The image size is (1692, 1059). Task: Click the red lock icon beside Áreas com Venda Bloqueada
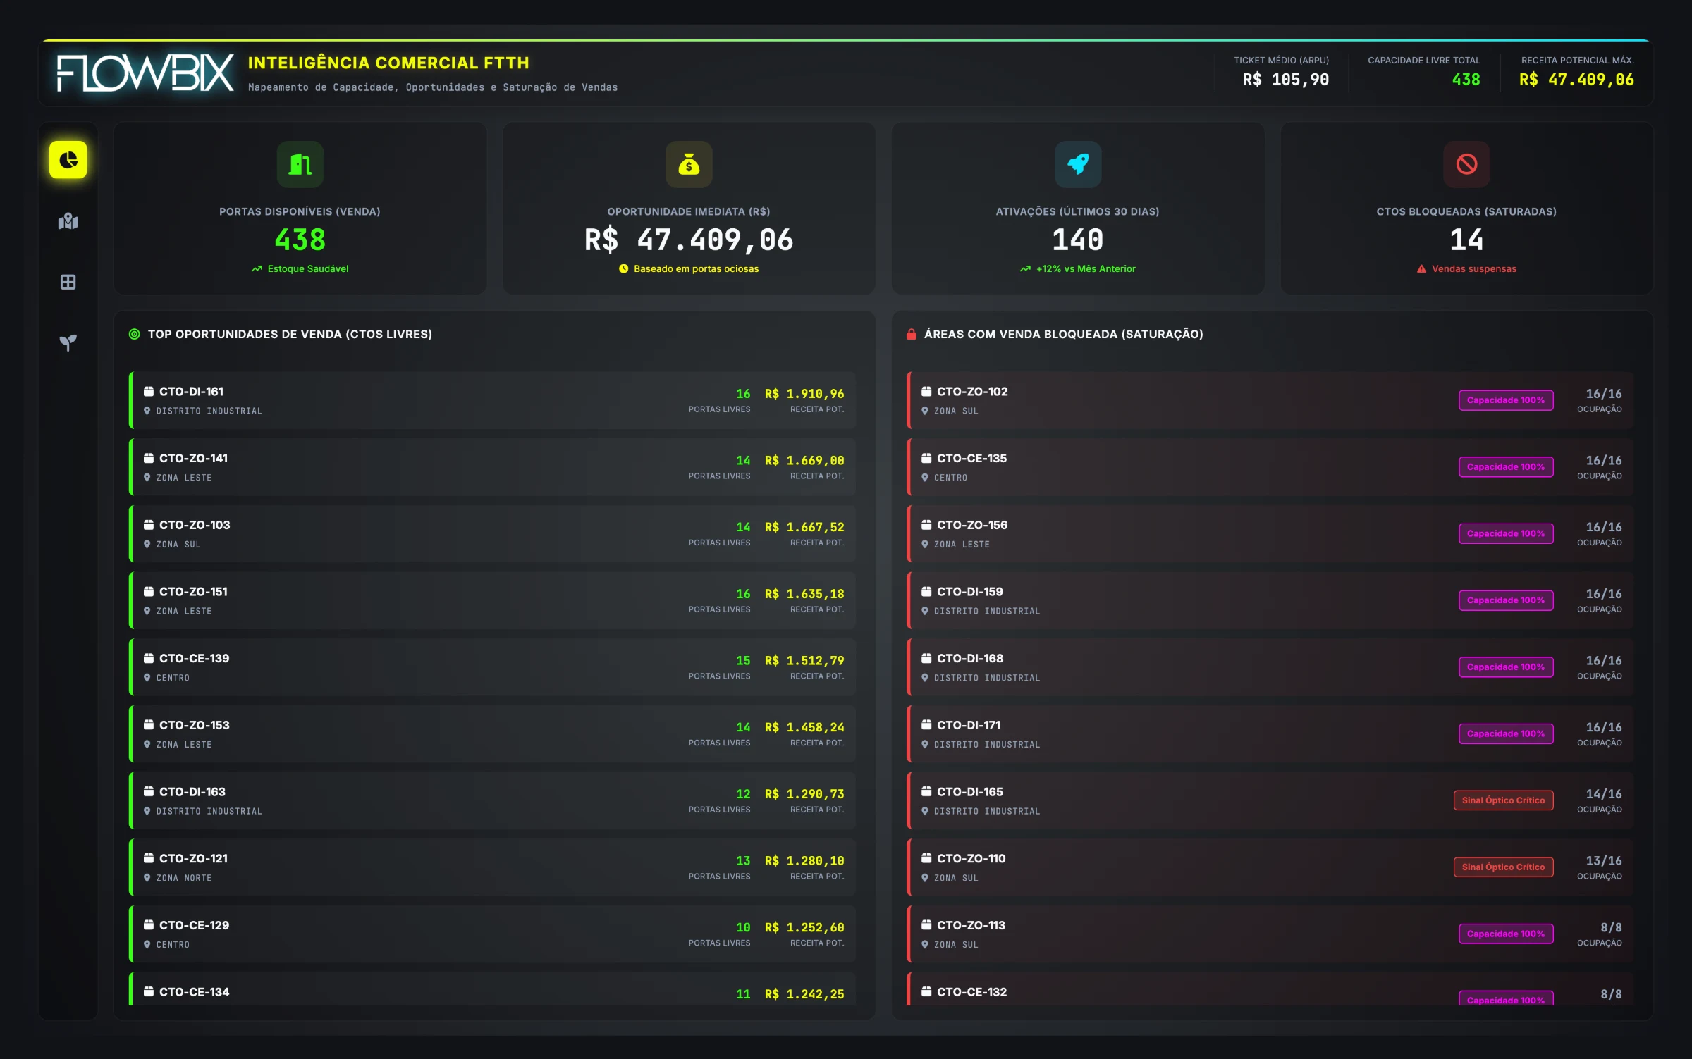point(911,334)
